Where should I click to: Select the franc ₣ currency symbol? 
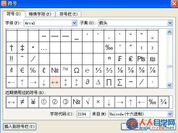(x=120, y=59)
